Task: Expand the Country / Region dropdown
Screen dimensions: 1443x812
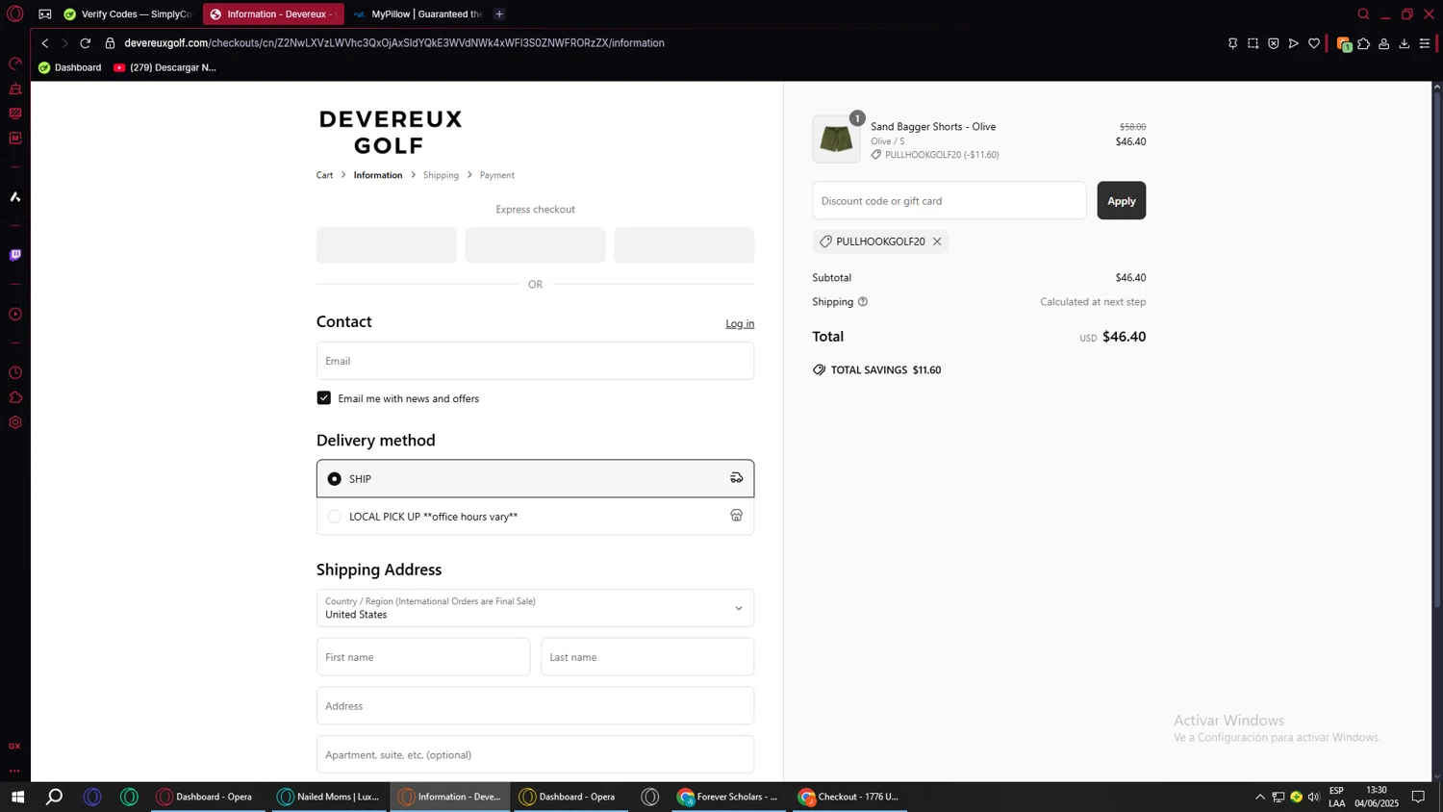Action: pos(535,608)
